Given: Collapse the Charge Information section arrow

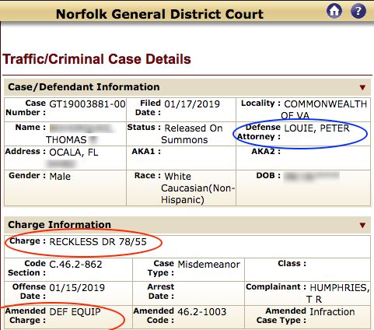Looking at the screenshot, I should [x=362, y=225].
